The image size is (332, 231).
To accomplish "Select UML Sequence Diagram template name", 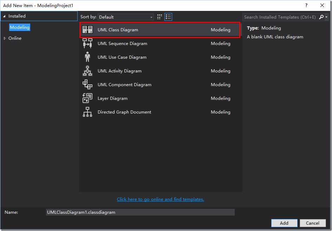I will point(122,44).
